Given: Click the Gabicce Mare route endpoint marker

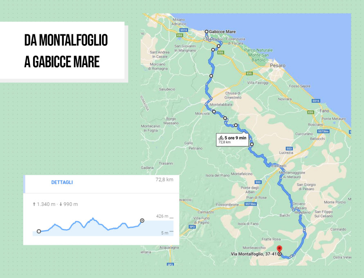Looking at the screenshot, I should tap(207, 31).
